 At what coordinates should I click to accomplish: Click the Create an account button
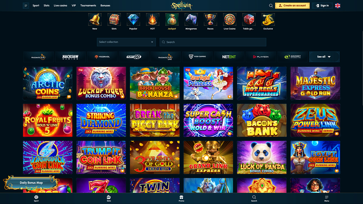(292, 6)
